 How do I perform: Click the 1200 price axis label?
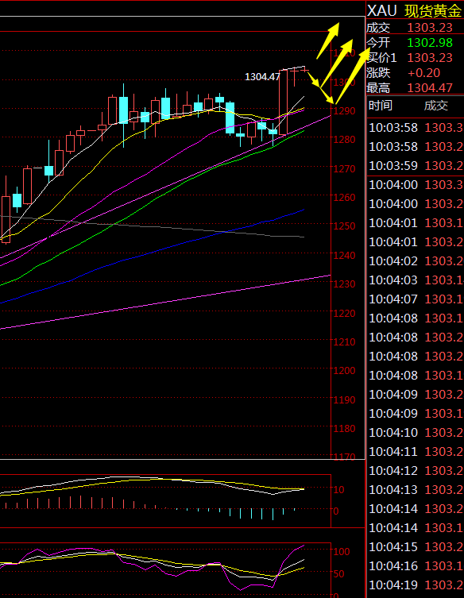(x=345, y=371)
